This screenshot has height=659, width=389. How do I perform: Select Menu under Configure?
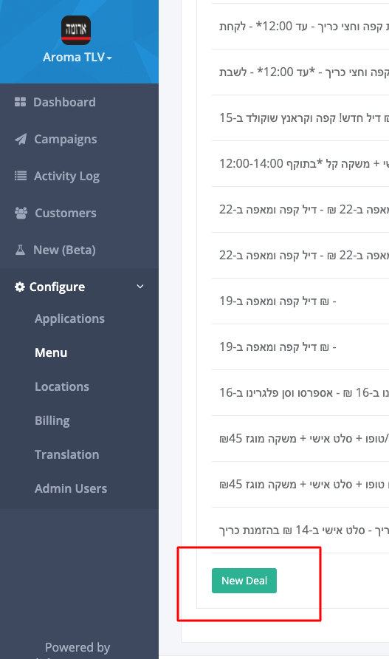51,352
